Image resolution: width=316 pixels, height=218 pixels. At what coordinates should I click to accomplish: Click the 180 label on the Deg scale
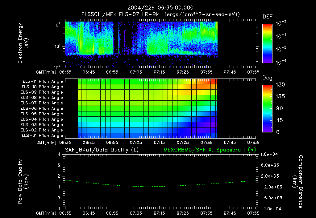click(x=280, y=85)
